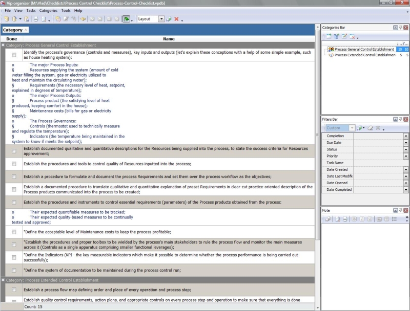Click the Category grouping header button
This screenshot has height=311, width=410.
[15, 30]
